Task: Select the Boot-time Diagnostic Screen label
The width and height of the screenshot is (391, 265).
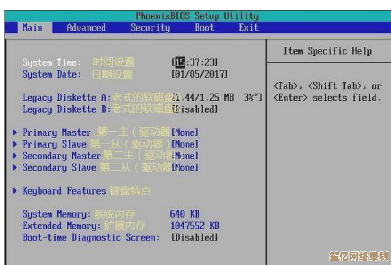Action: (91, 238)
